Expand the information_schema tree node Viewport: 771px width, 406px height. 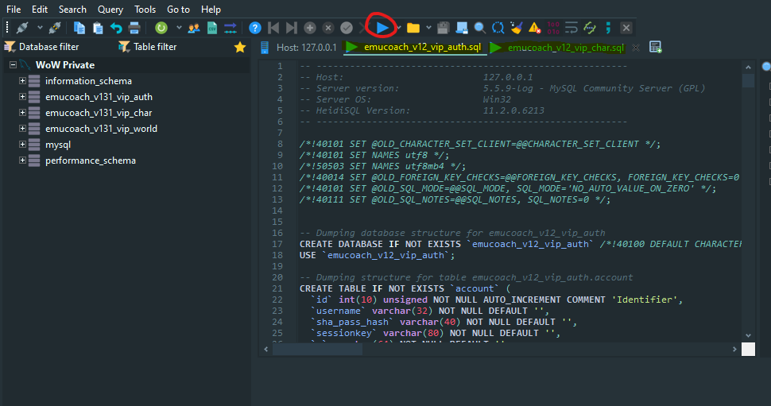(x=23, y=81)
